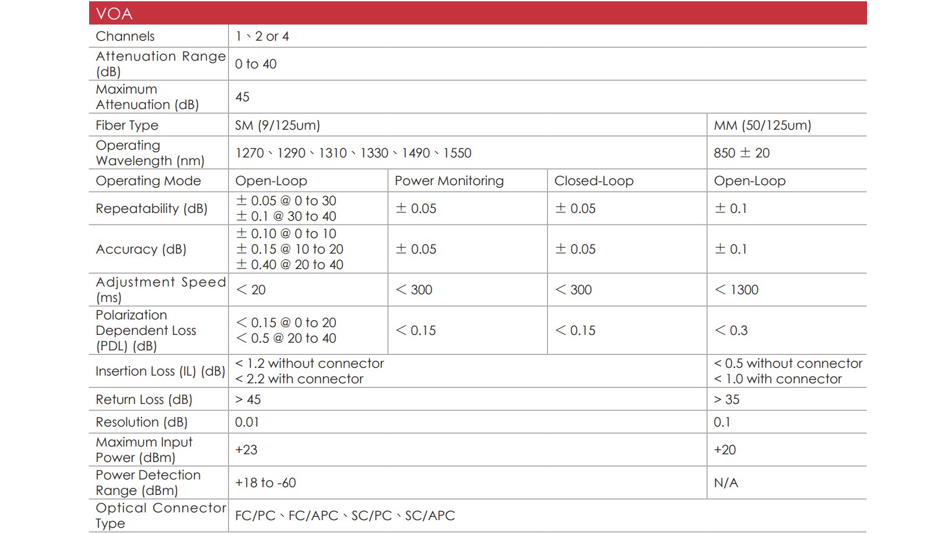
Task: Click the Closed-Loop mode heading
Action: point(594,181)
